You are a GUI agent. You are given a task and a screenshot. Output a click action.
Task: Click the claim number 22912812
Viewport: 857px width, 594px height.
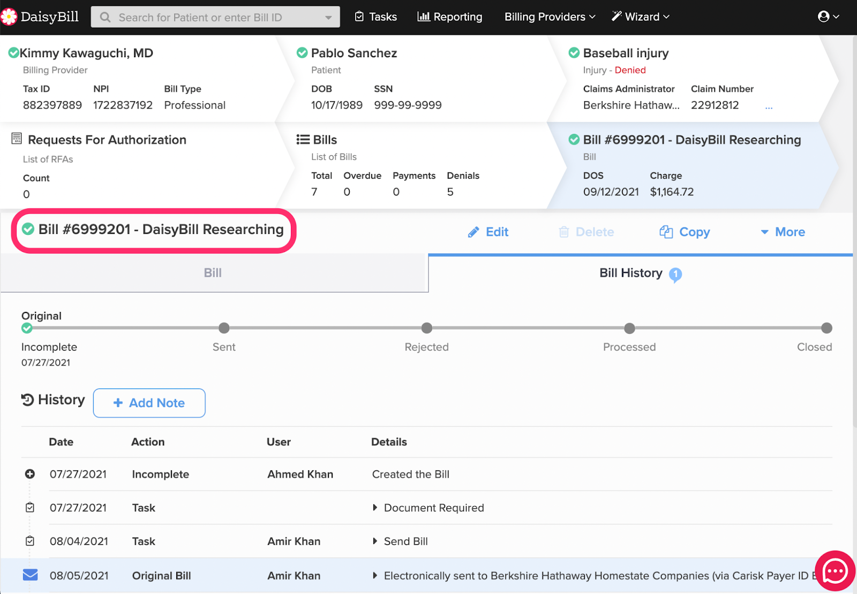715,105
